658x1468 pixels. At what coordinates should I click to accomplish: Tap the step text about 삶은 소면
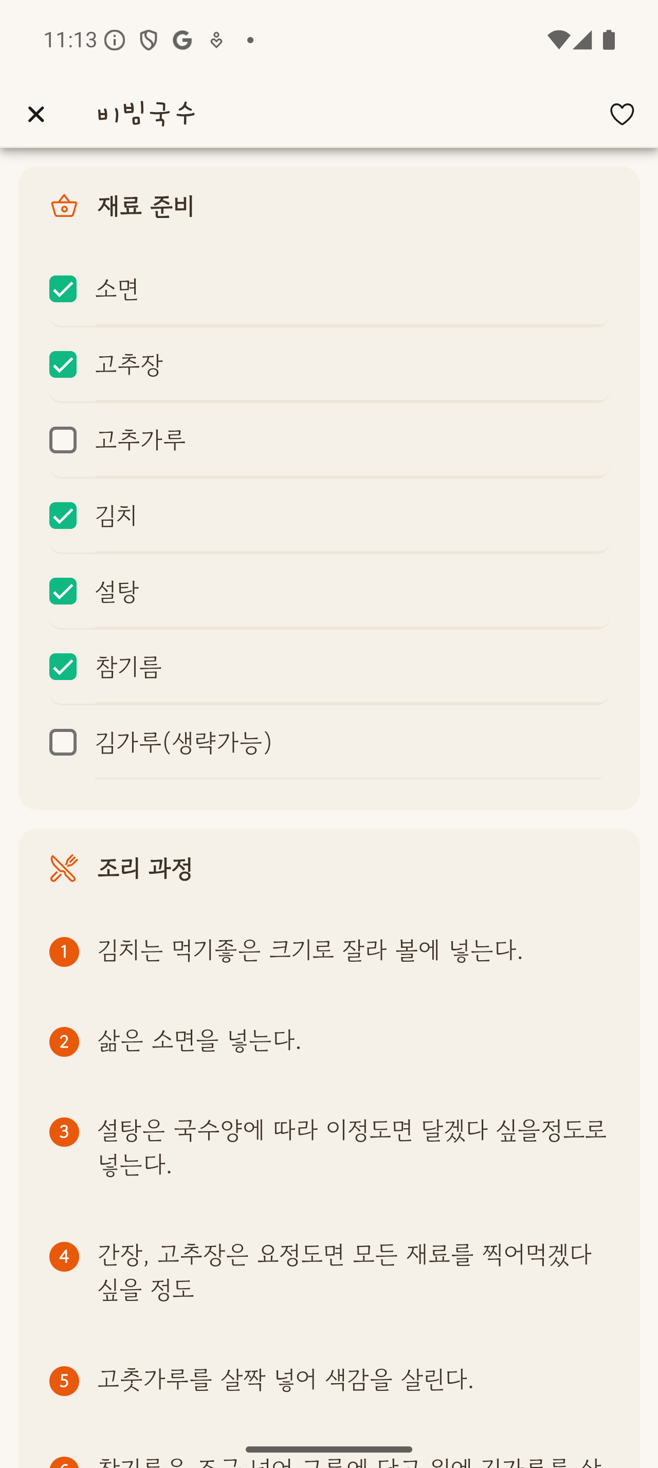pos(199,1040)
